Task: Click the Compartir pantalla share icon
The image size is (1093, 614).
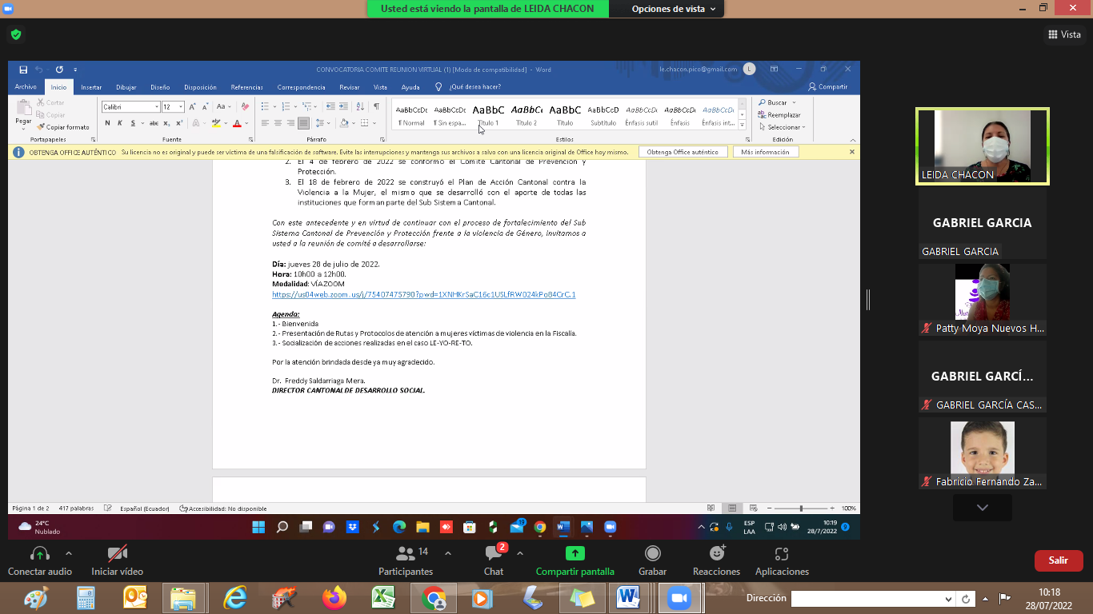Action: click(575, 554)
